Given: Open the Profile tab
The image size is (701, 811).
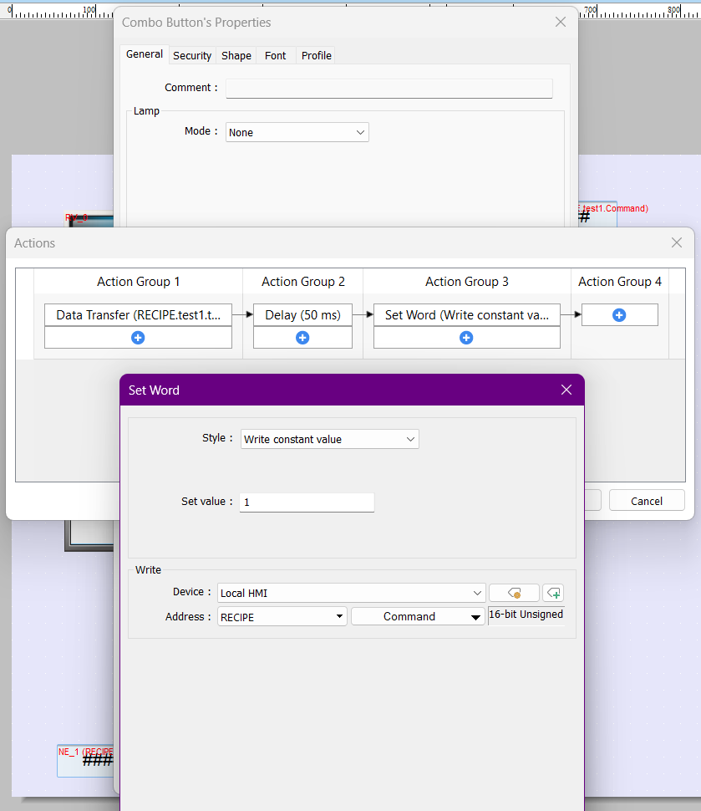Looking at the screenshot, I should click(x=317, y=55).
